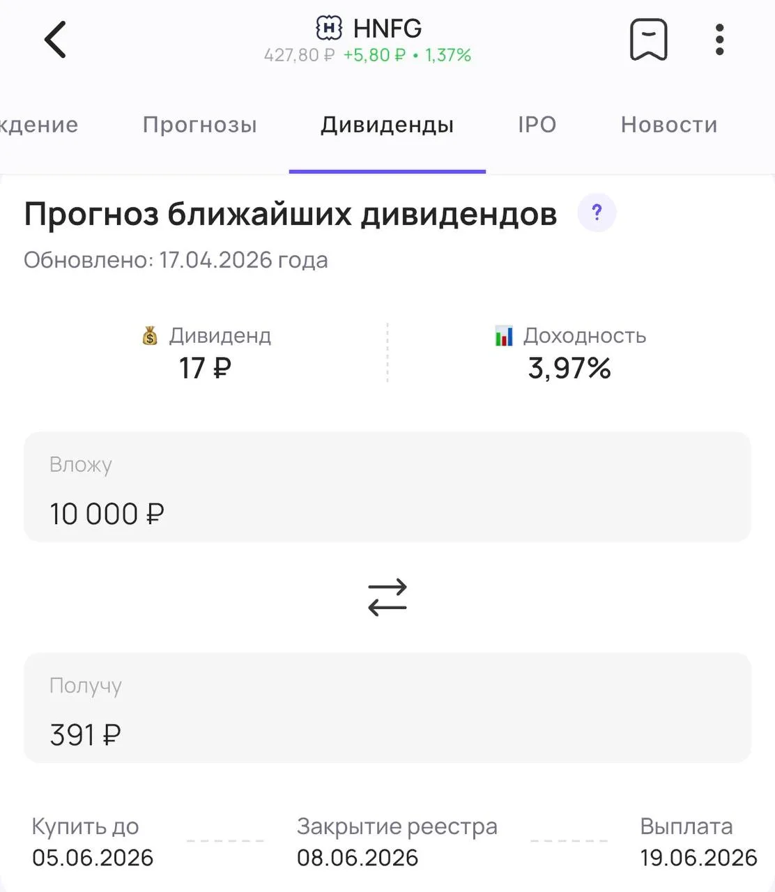Tap the bar chart yield icon
The height and width of the screenshot is (892, 775).
pyautogui.click(x=503, y=336)
